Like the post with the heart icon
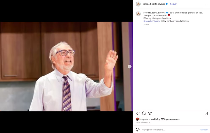This screenshot has height=133, width=210. 137,113
